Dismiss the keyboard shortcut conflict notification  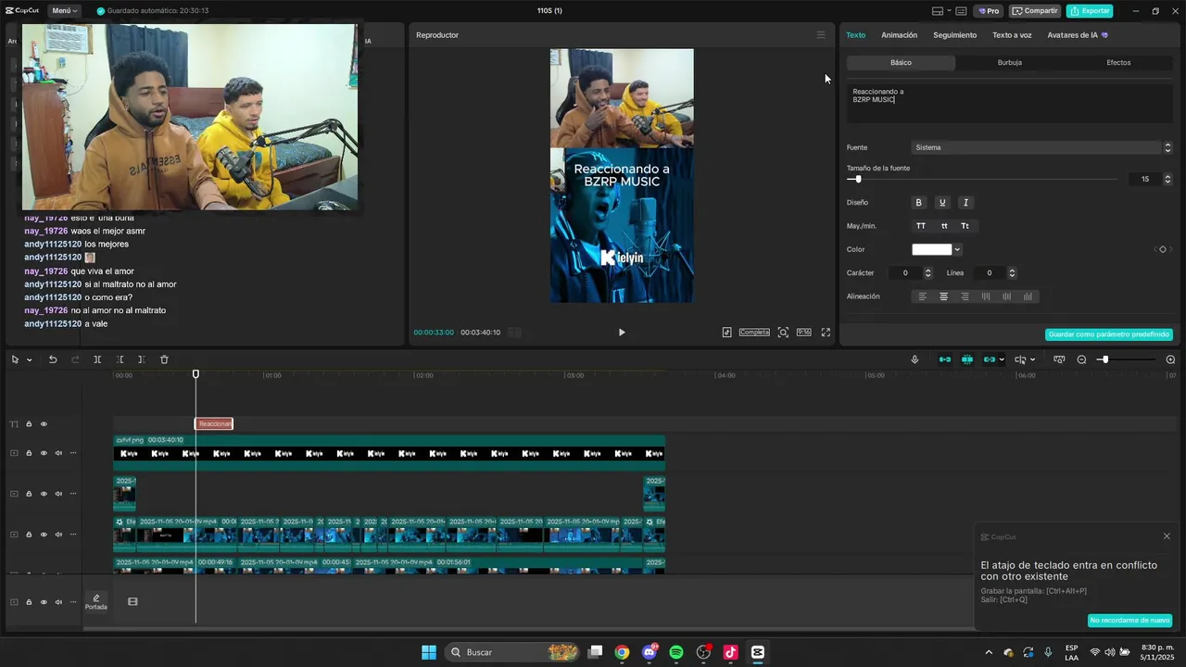[1167, 536]
